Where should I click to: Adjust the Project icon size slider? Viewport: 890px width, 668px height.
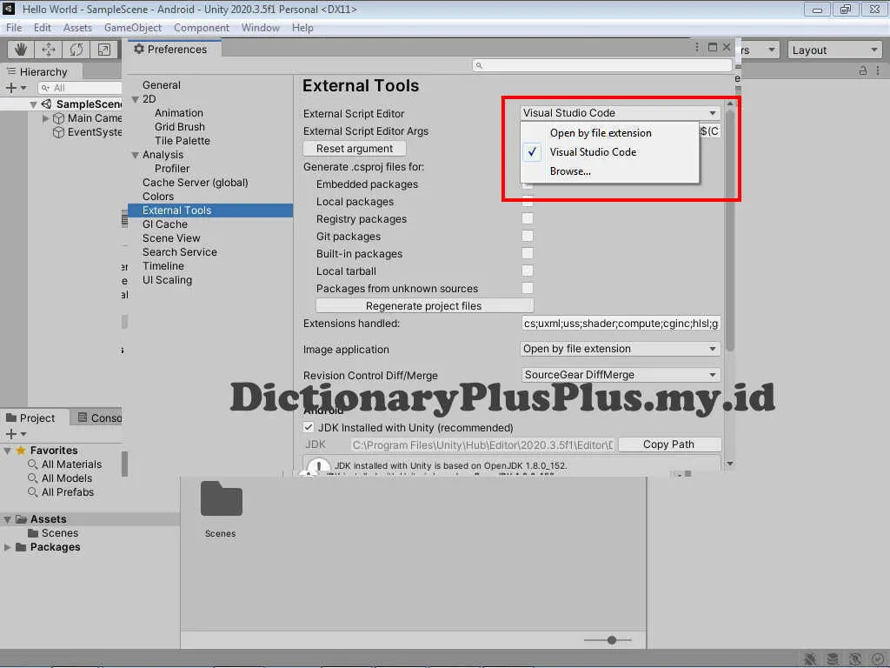pyautogui.click(x=611, y=640)
